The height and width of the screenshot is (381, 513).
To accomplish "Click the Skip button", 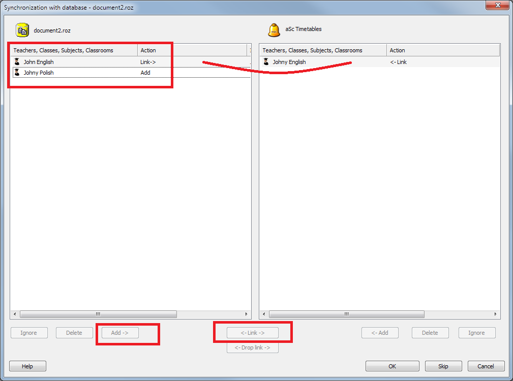I will point(443,366).
